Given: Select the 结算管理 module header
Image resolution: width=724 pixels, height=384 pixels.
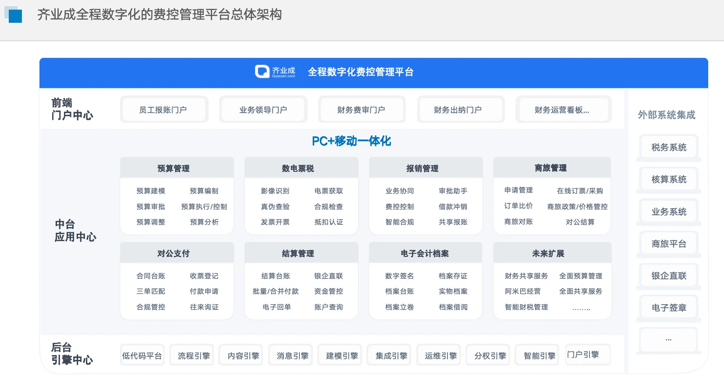Looking at the screenshot, I should pyautogui.click(x=302, y=253).
